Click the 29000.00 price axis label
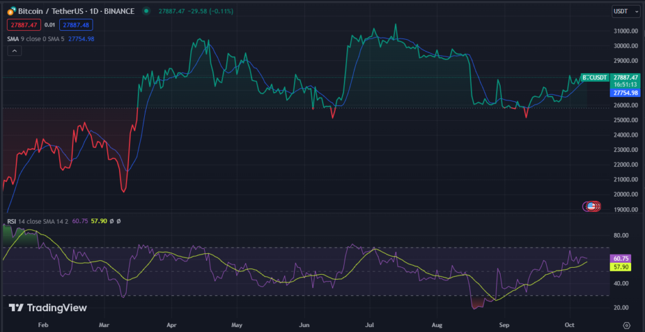This screenshot has width=645, height=332. pos(625,61)
